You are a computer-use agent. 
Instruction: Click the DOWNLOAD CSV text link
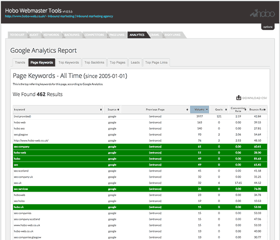tap(254, 98)
